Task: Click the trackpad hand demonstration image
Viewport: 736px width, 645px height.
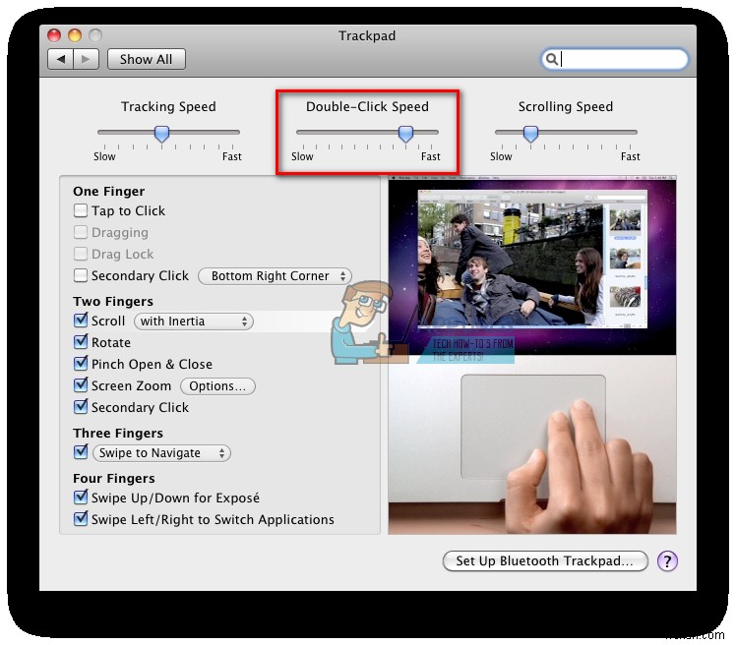Action: tap(532, 444)
